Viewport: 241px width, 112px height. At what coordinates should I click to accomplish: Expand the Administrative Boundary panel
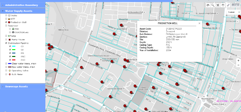(23, 5)
